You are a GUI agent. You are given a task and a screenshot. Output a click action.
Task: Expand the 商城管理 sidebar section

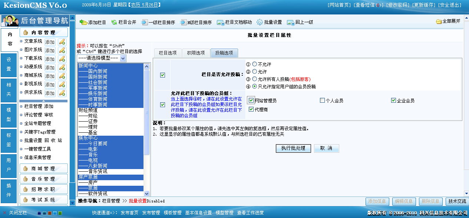tap(43, 169)
